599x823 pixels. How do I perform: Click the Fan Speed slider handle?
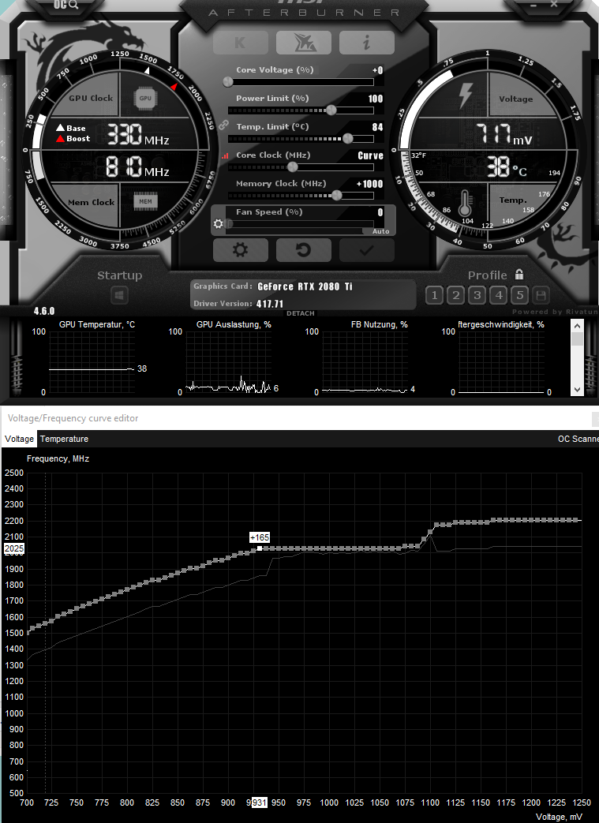[x=229, y=223]
